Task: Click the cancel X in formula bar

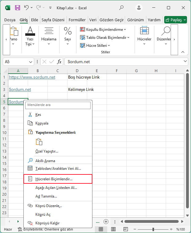Action: [x=44, y=62]
